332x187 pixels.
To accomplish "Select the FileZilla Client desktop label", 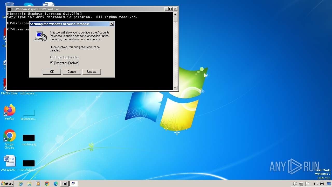I will (x=9, y=93).
